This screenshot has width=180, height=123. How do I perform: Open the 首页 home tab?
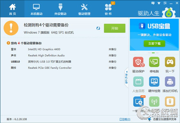(x=12, y=9)
